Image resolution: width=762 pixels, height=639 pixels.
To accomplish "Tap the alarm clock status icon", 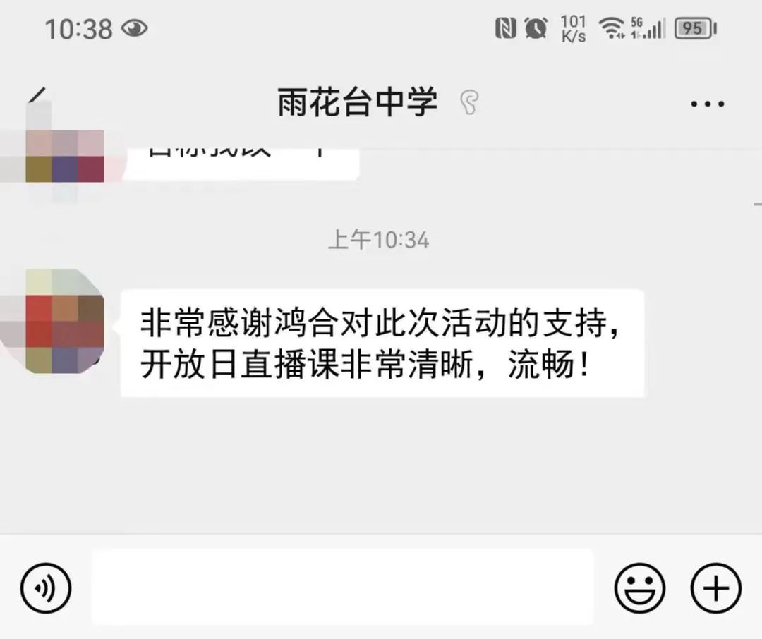I will point(536,28).
